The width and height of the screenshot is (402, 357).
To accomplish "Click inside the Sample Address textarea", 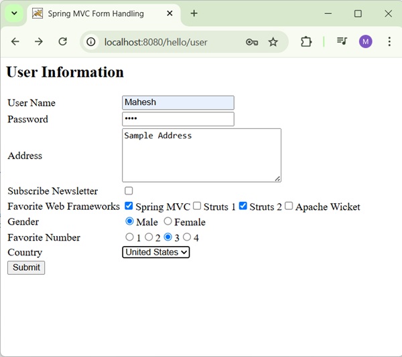I will coord(202,155).
